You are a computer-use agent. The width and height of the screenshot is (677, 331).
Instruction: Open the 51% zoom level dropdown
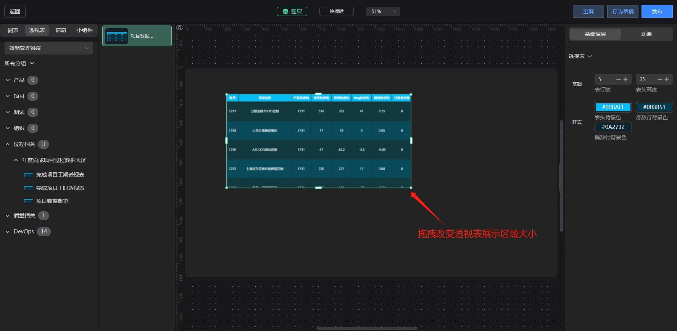pos(383,11)
